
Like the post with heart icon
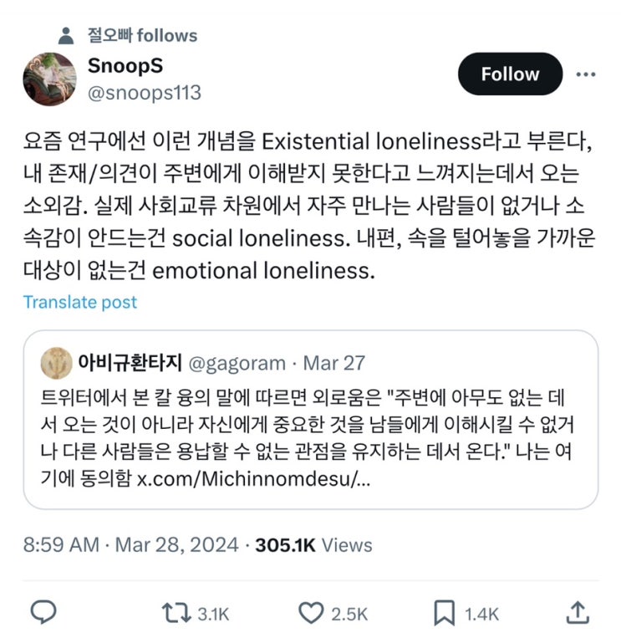point(311,614)
